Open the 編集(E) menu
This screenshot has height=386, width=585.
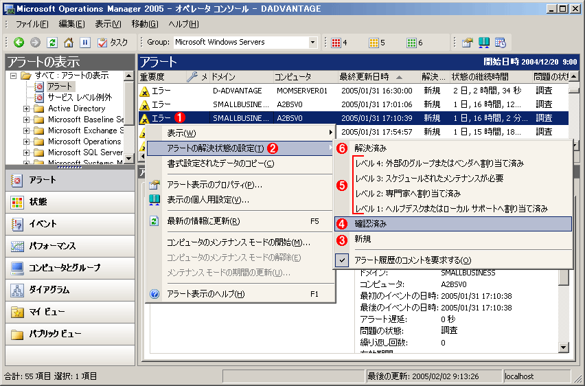pos(71,24)
